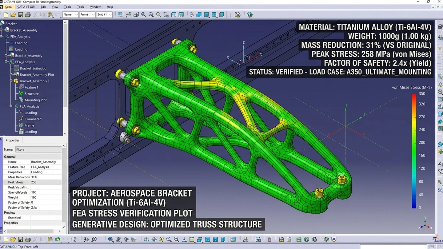Open the Help menu
This screenshot has height=249, width=443.
click(x=110, y=7)
